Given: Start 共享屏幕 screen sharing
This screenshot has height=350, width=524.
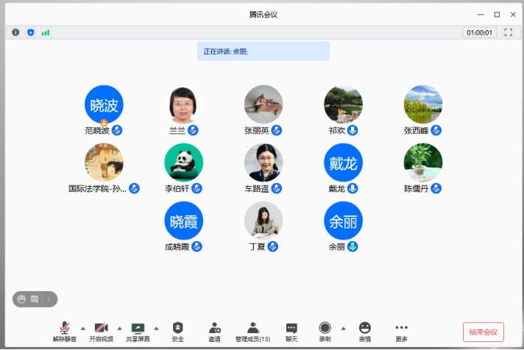Looking at the screenshot, I should pyautogui.click(x=138, y=332).
